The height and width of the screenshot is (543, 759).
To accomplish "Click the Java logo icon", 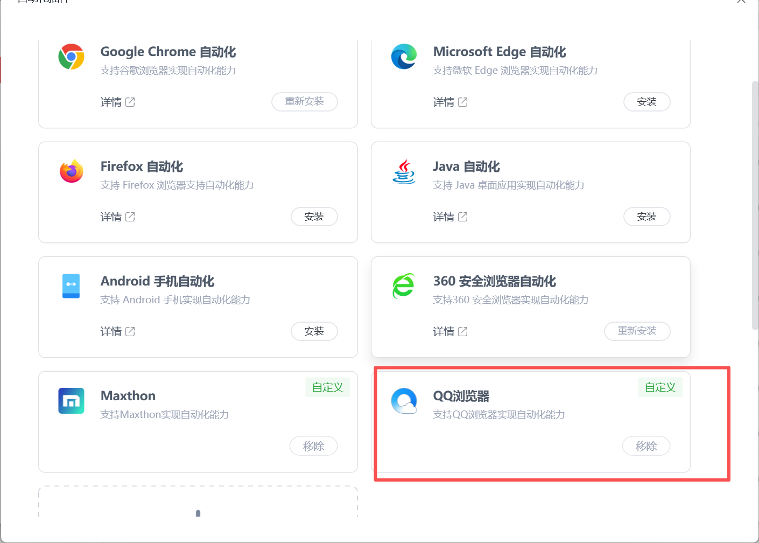I will tap(404, 171).
